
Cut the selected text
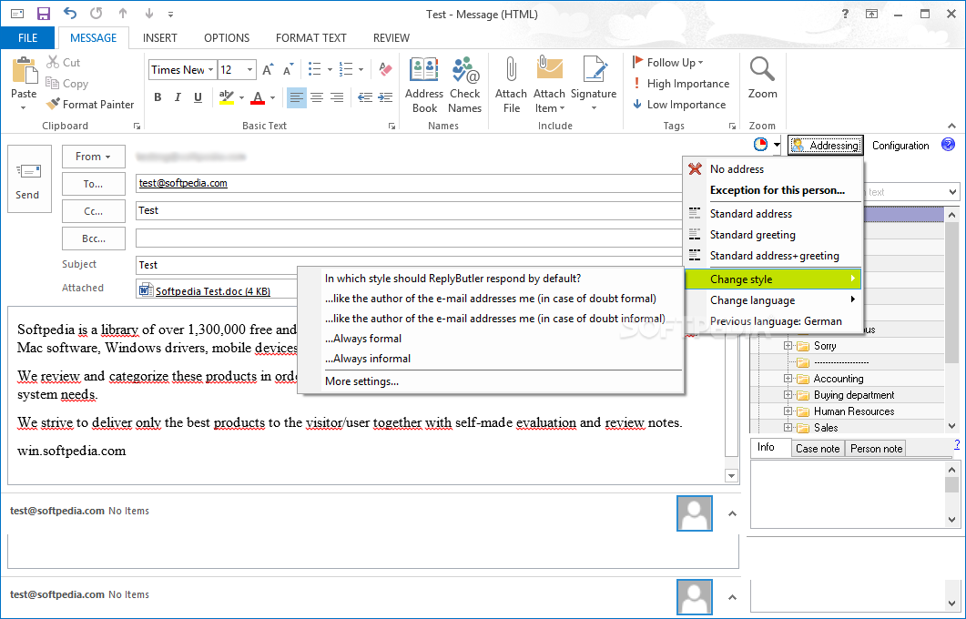tap(64, 62)
